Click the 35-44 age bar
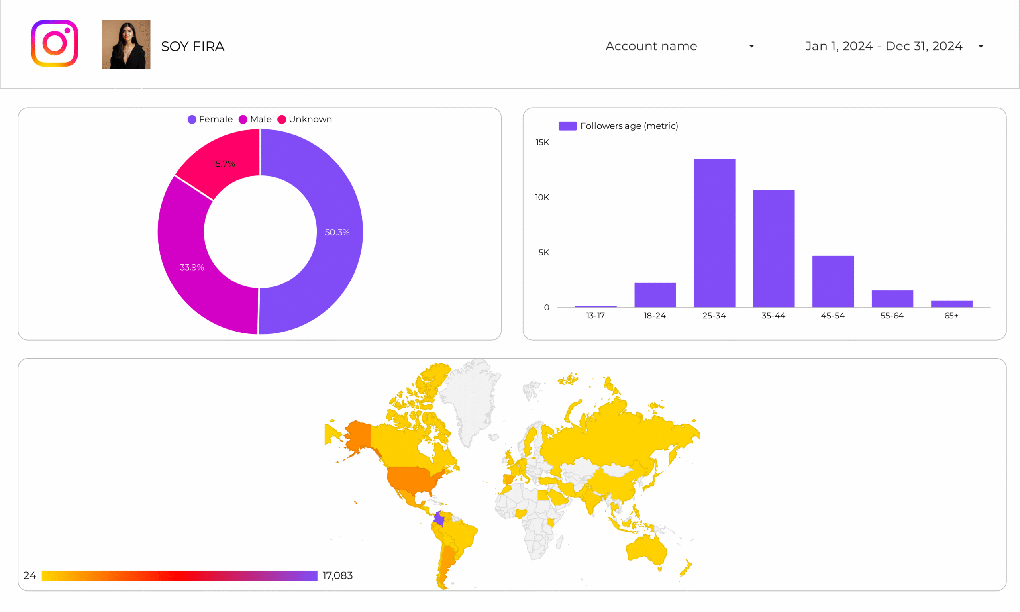This screenshot has height=612, width=1020. tap(773, 249)
